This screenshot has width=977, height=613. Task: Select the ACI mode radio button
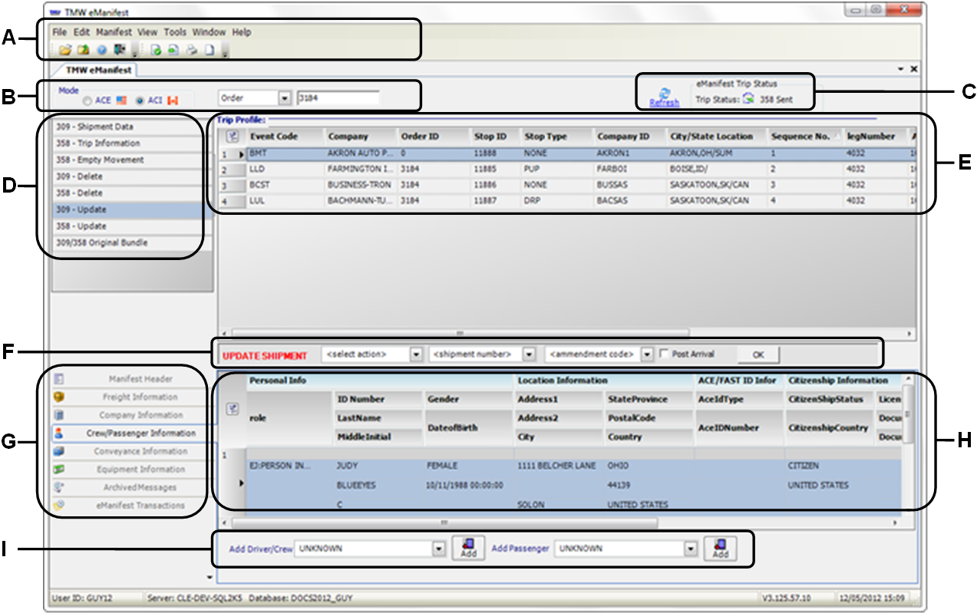coord(140,101)
